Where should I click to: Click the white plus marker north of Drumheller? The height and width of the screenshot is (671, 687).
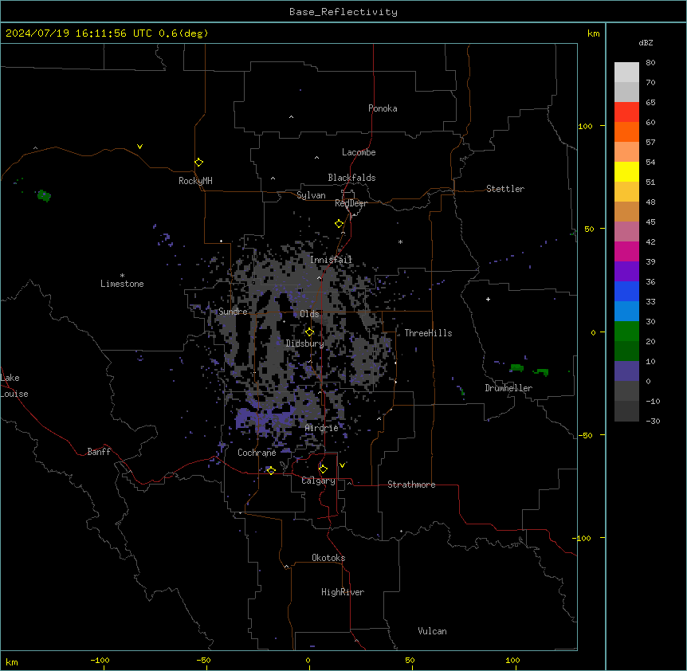488,299
